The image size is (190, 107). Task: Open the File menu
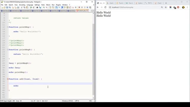[2, 5]
